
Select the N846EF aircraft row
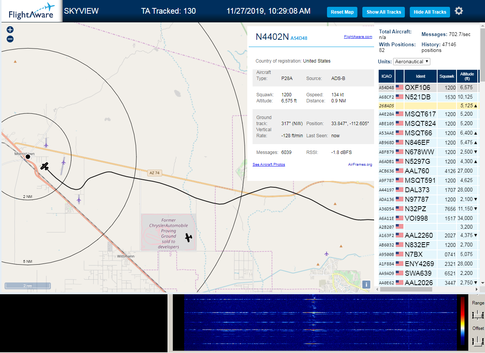[x=428, y=143]
